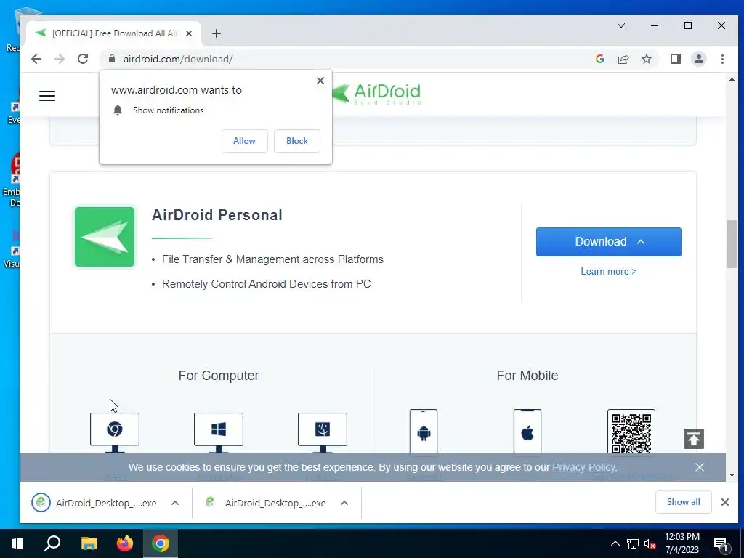Click the back-to-top arrow button
The width and height of the screenshot is (744, 558).
(694, 438)
